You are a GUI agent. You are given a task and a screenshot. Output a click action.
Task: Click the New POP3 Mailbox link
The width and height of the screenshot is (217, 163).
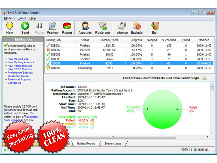(20, 69)
